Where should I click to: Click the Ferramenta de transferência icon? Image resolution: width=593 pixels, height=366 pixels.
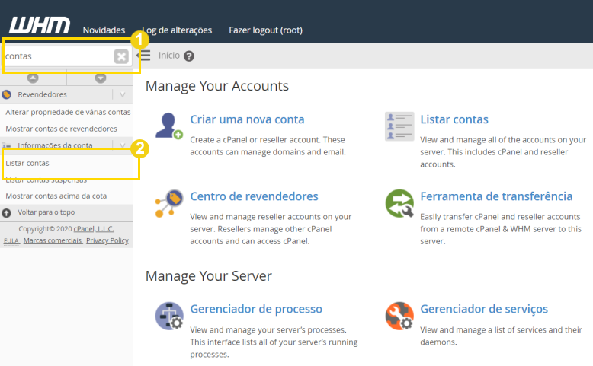[x=399, y=203]
